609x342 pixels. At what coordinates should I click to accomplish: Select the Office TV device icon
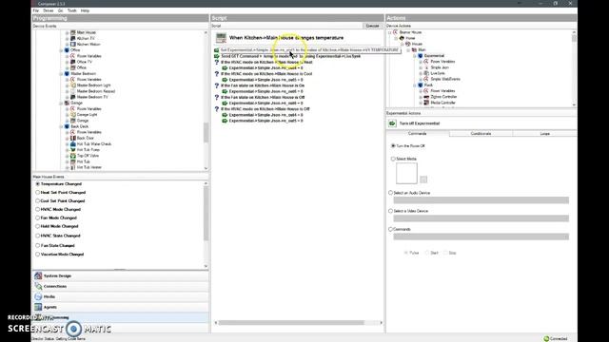72,62
